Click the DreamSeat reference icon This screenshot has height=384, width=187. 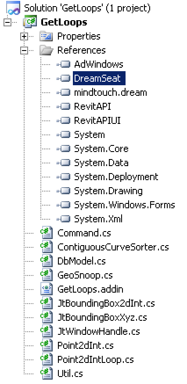[x=63, y=79]
